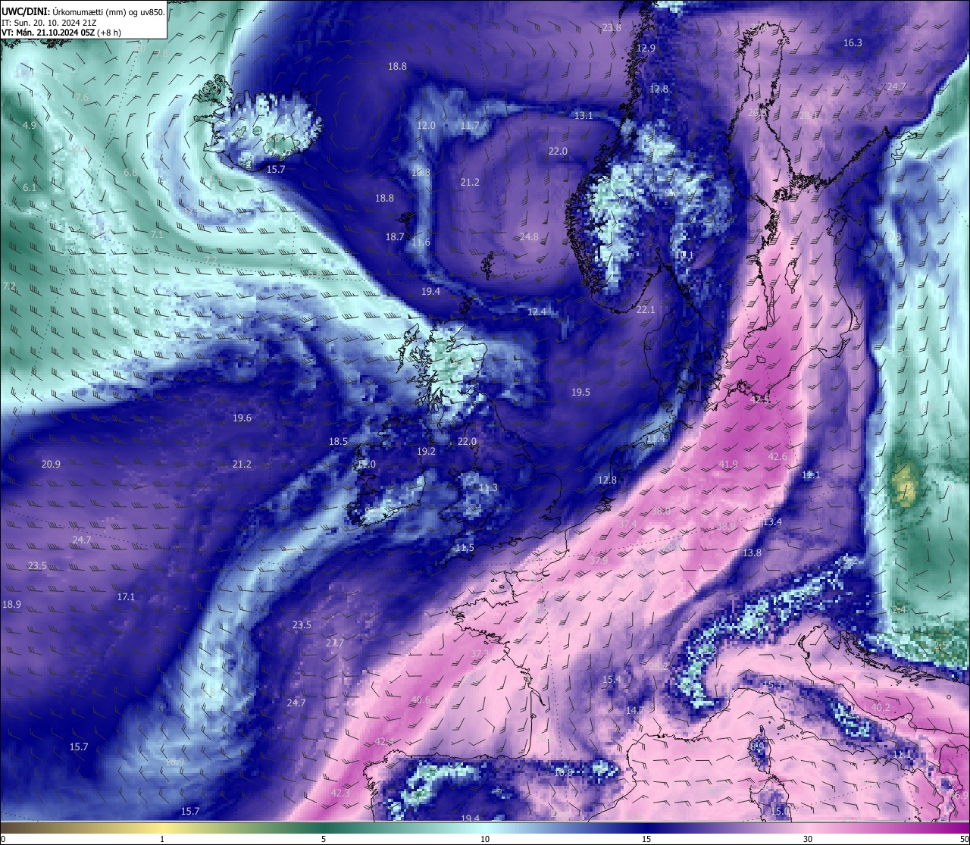Click the IT: Sun. 20. 10. 2024 21Z line

tap(49, 23)
